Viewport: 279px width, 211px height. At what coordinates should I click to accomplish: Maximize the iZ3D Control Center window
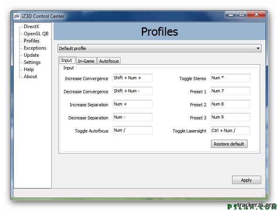(242, 15)
